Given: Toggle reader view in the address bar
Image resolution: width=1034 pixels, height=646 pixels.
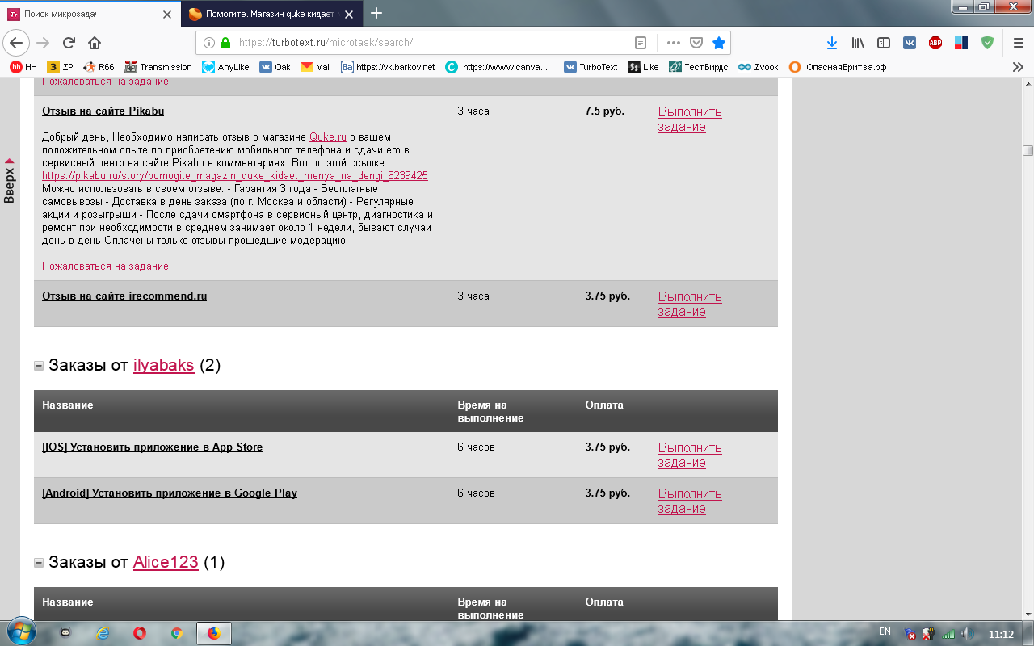Looking at the screenshot, I should [640, 43].
